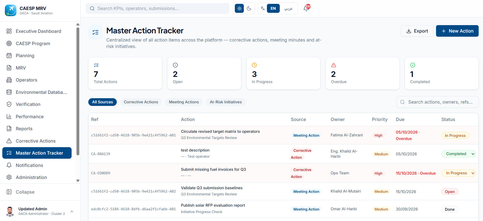
Task: Click the sidebar vertical scrollbar
Action: point(78,91)
